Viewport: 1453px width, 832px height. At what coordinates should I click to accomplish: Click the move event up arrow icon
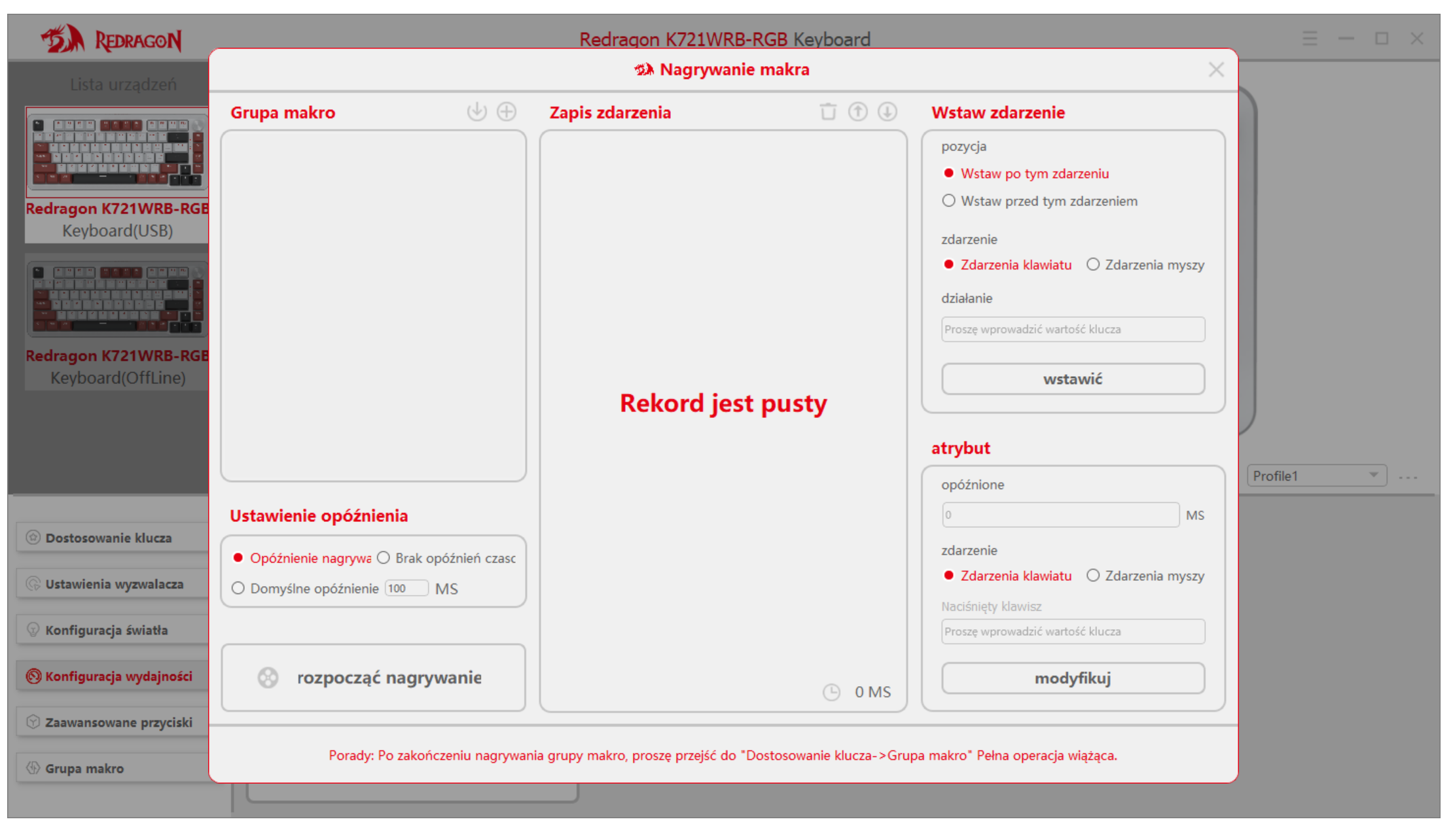(x=857, y=112)
